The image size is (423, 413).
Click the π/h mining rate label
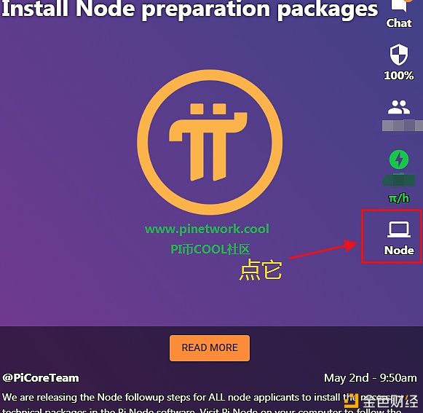(x=399, y=198)
